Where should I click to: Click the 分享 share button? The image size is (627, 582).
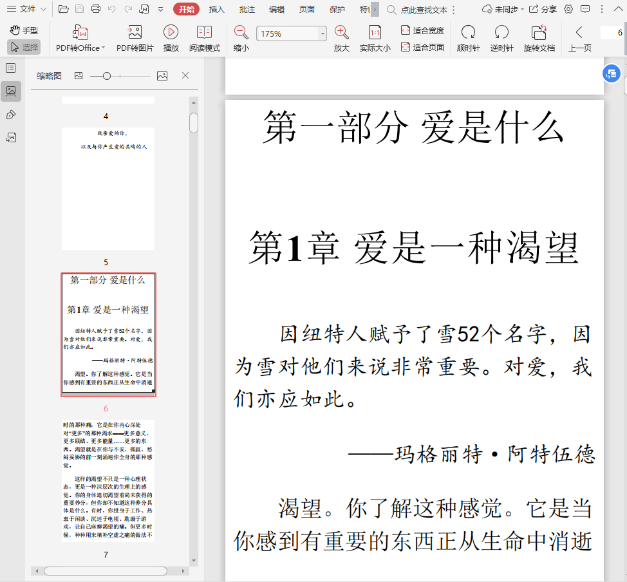(543, 9)
